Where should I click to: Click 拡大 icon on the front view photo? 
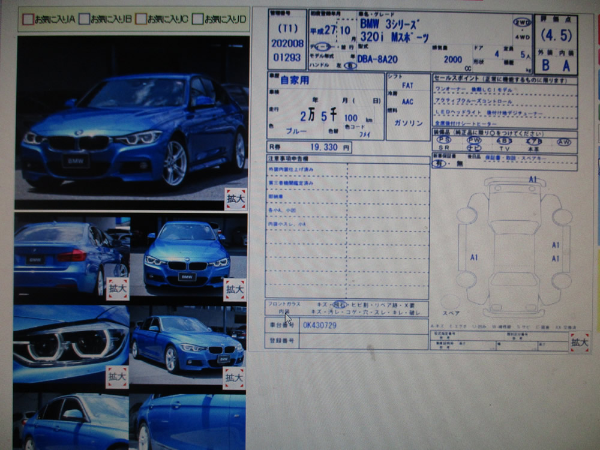235,289
